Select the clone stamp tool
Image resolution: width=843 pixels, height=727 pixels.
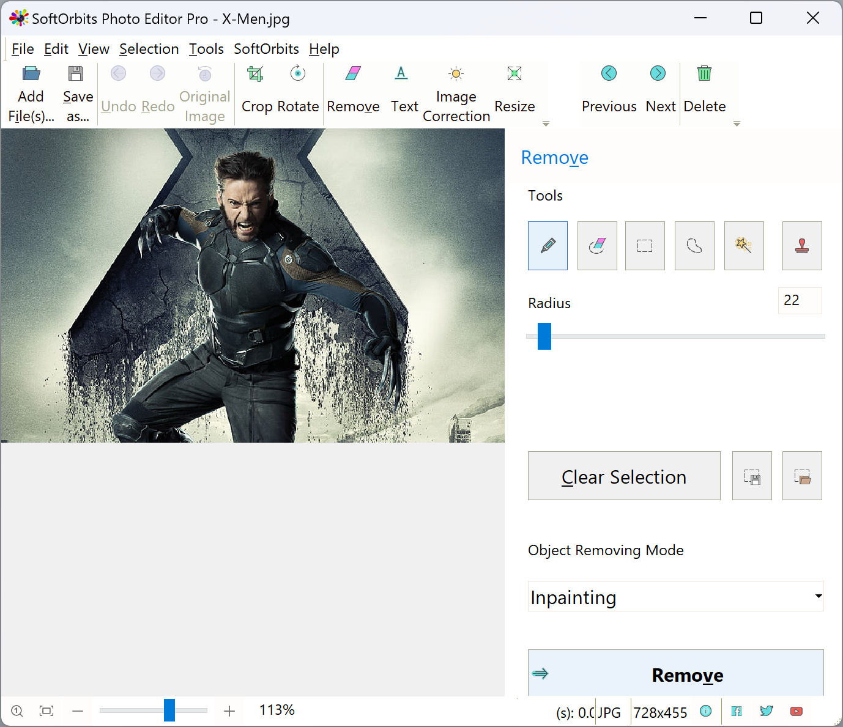click(x=802, y=246)
